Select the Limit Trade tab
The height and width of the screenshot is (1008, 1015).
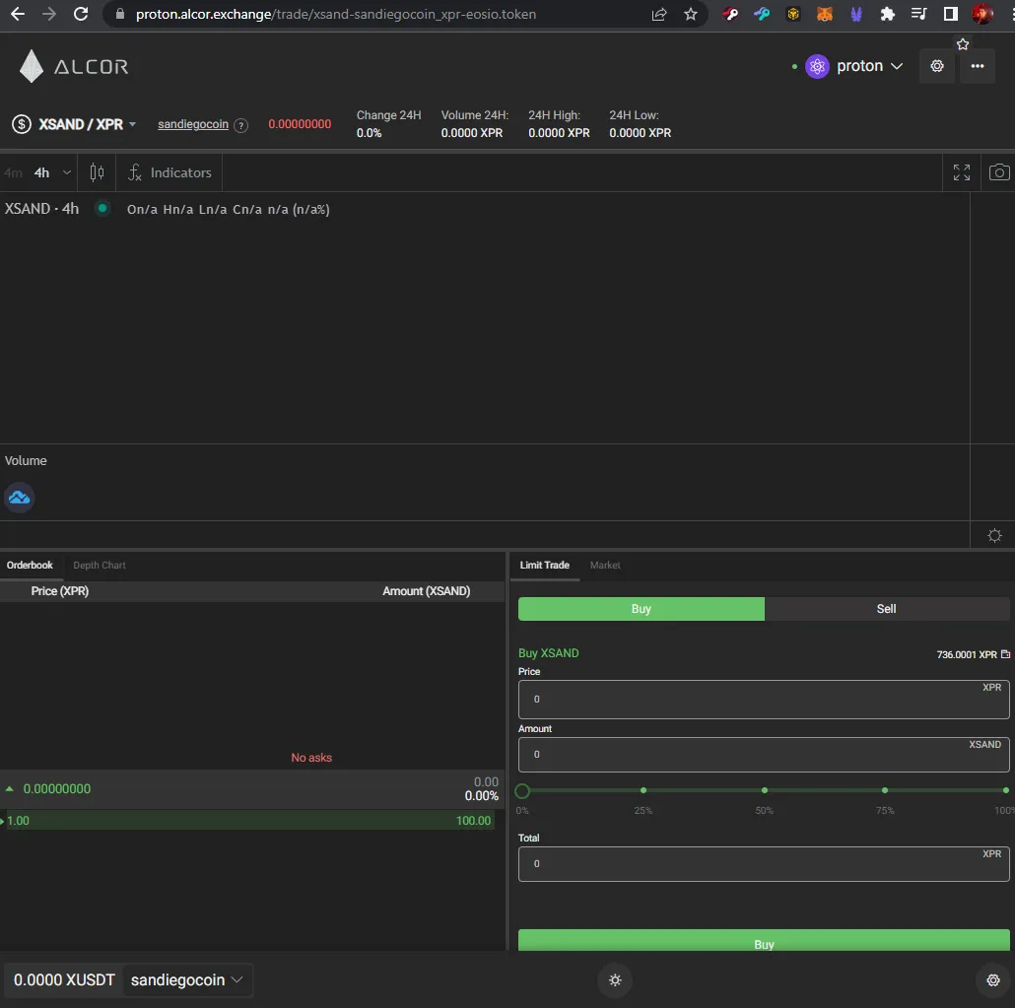(544, 566)
